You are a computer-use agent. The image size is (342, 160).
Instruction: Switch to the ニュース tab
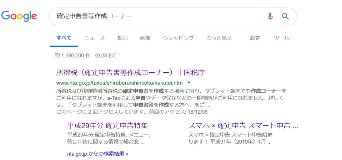point(95,38)
